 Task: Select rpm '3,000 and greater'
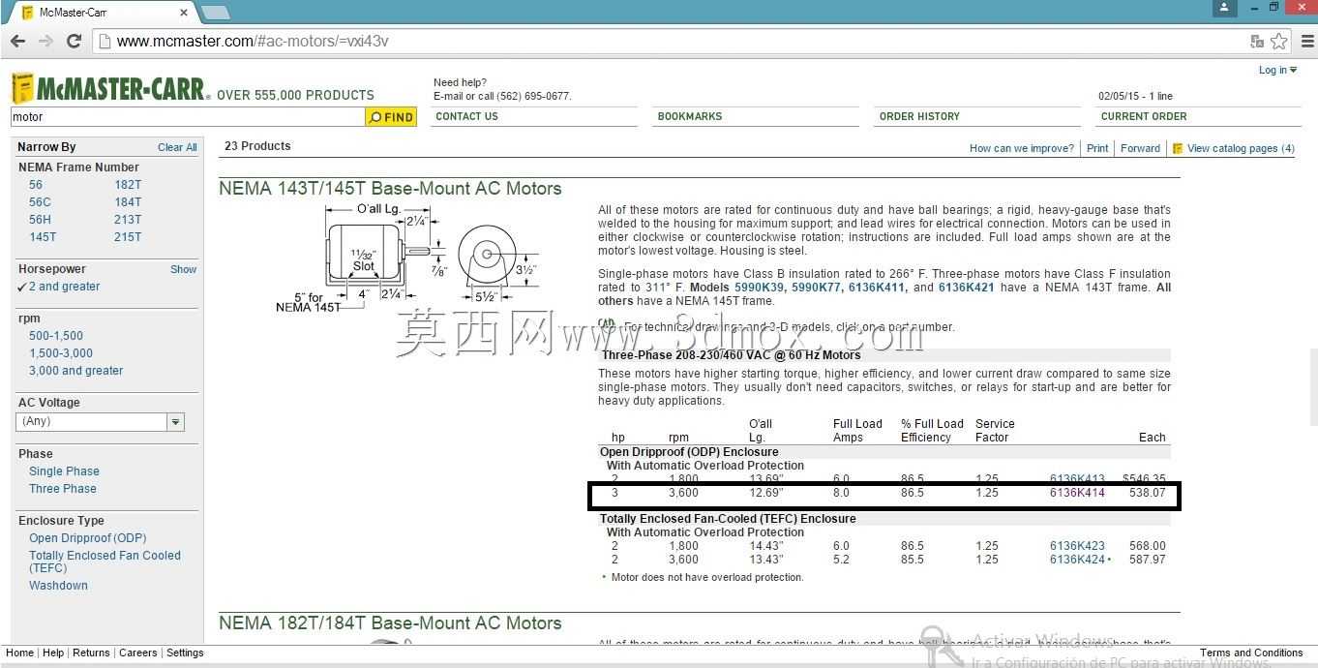tap(75, 371)
